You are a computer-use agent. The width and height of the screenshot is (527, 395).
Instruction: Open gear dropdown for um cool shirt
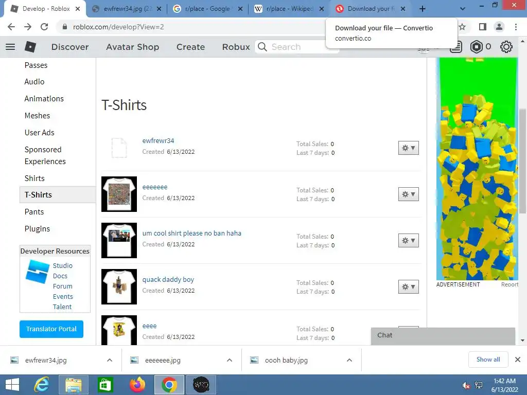point(408,241)
